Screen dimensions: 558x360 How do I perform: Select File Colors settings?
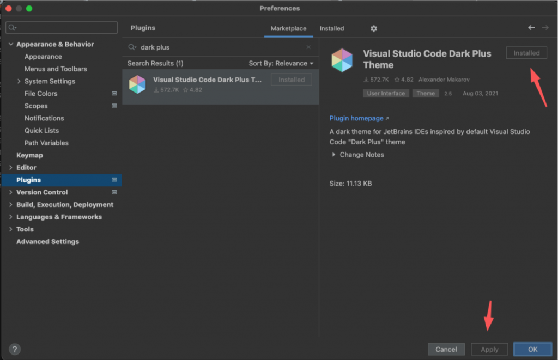click(x=41, y=94)
